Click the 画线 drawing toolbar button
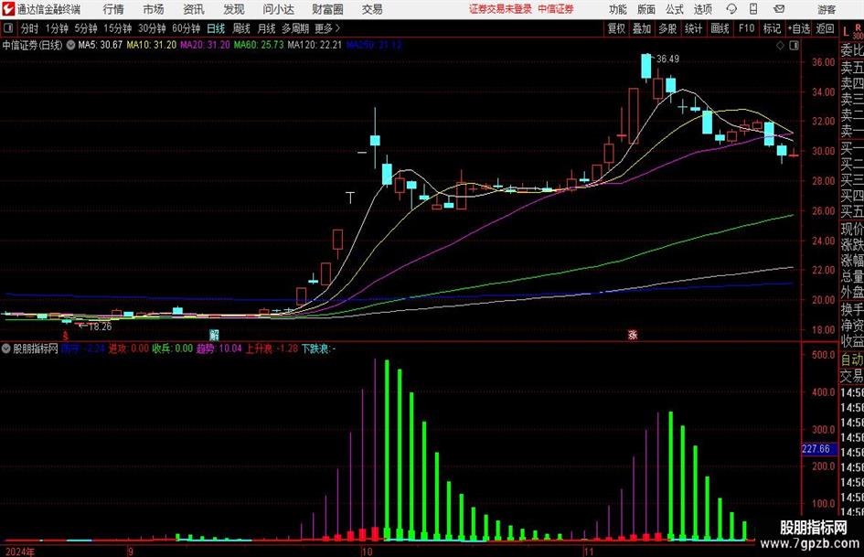 tap(720, 28)
